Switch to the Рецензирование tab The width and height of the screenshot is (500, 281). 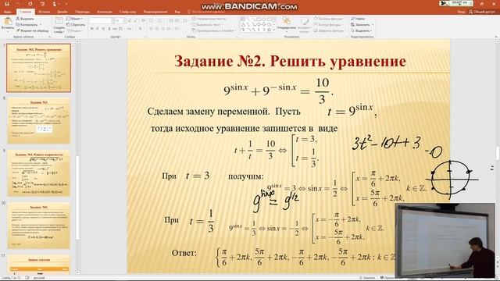point(155,12)
